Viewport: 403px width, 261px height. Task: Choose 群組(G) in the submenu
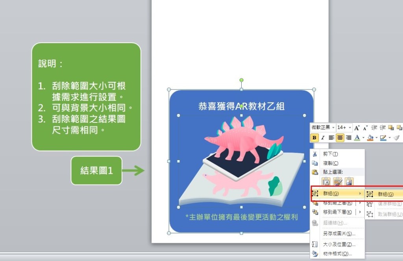(385, 194)
